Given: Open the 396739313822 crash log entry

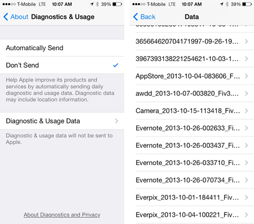Looking at the screenshot, I should point(192,59).
